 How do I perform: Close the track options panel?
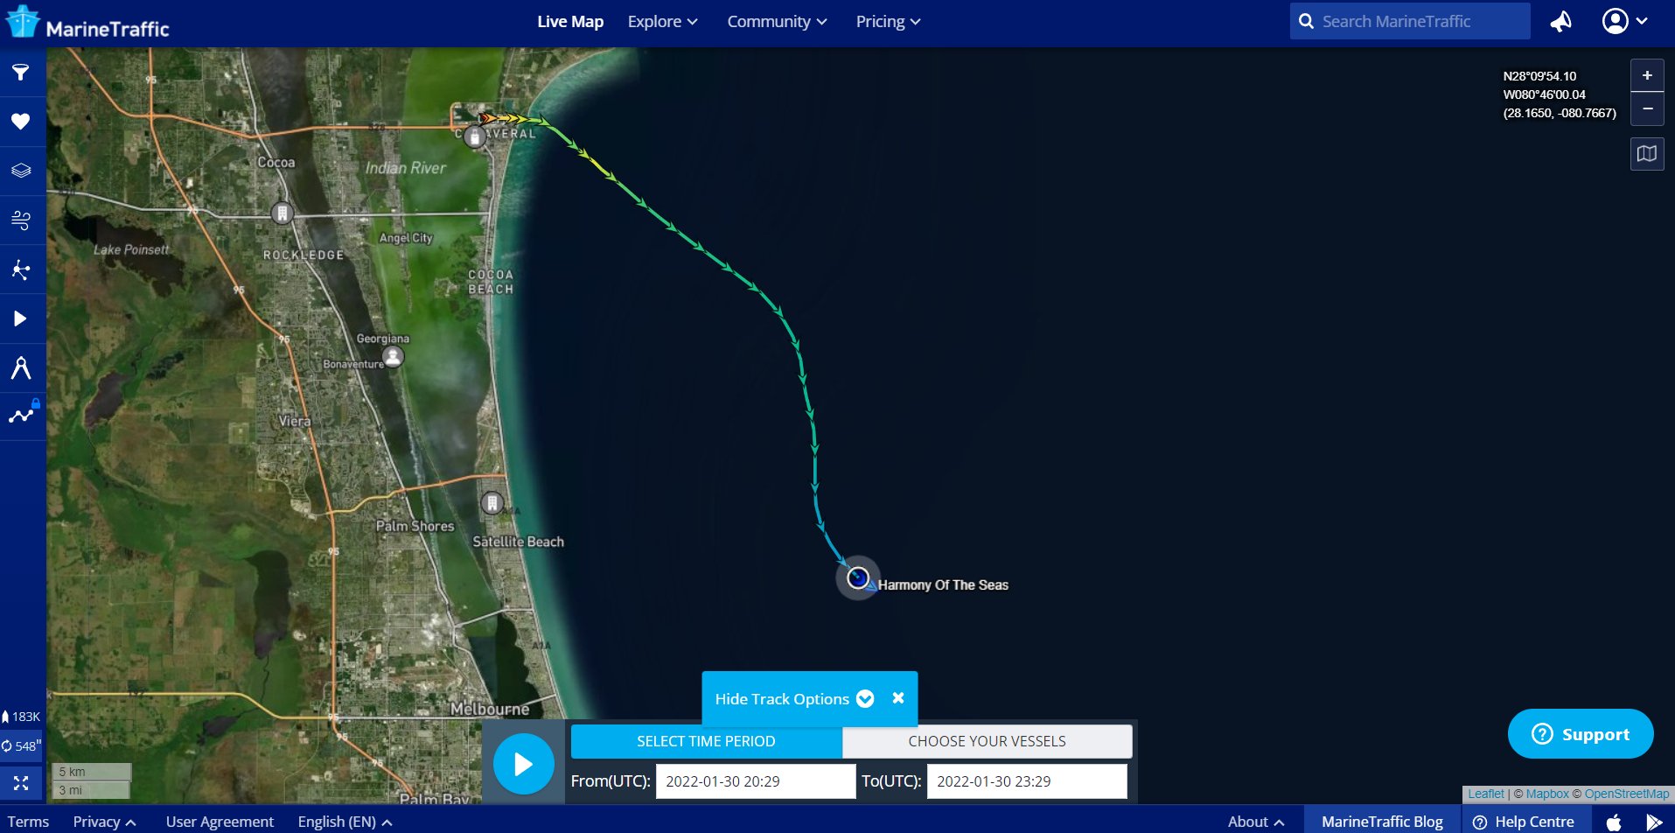pos(898,698)
